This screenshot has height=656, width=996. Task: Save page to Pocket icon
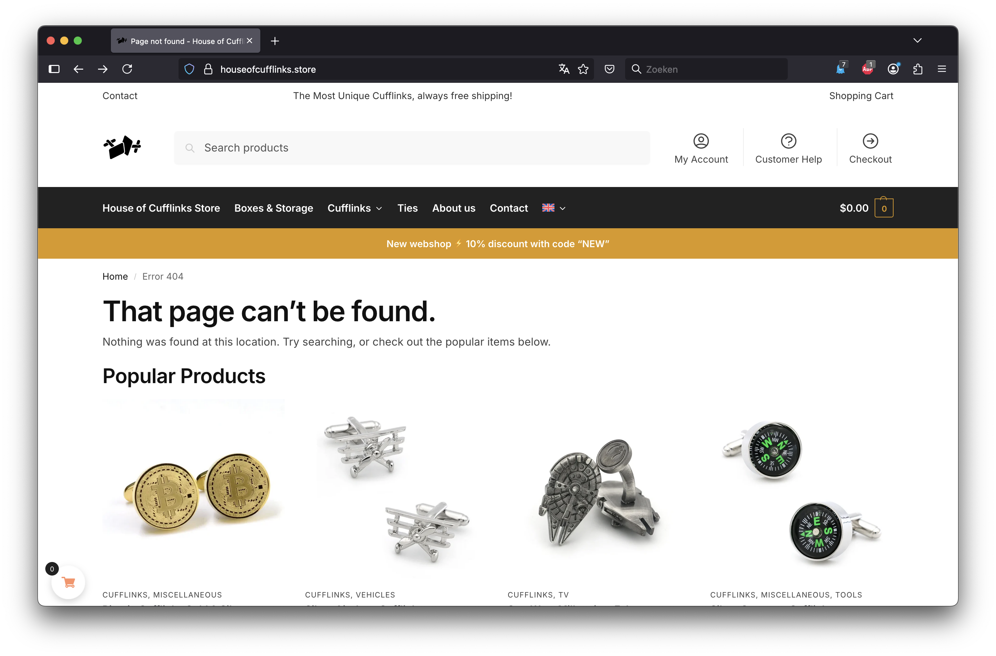610,69
